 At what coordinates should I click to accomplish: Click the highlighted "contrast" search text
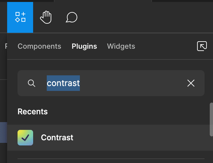63,83
